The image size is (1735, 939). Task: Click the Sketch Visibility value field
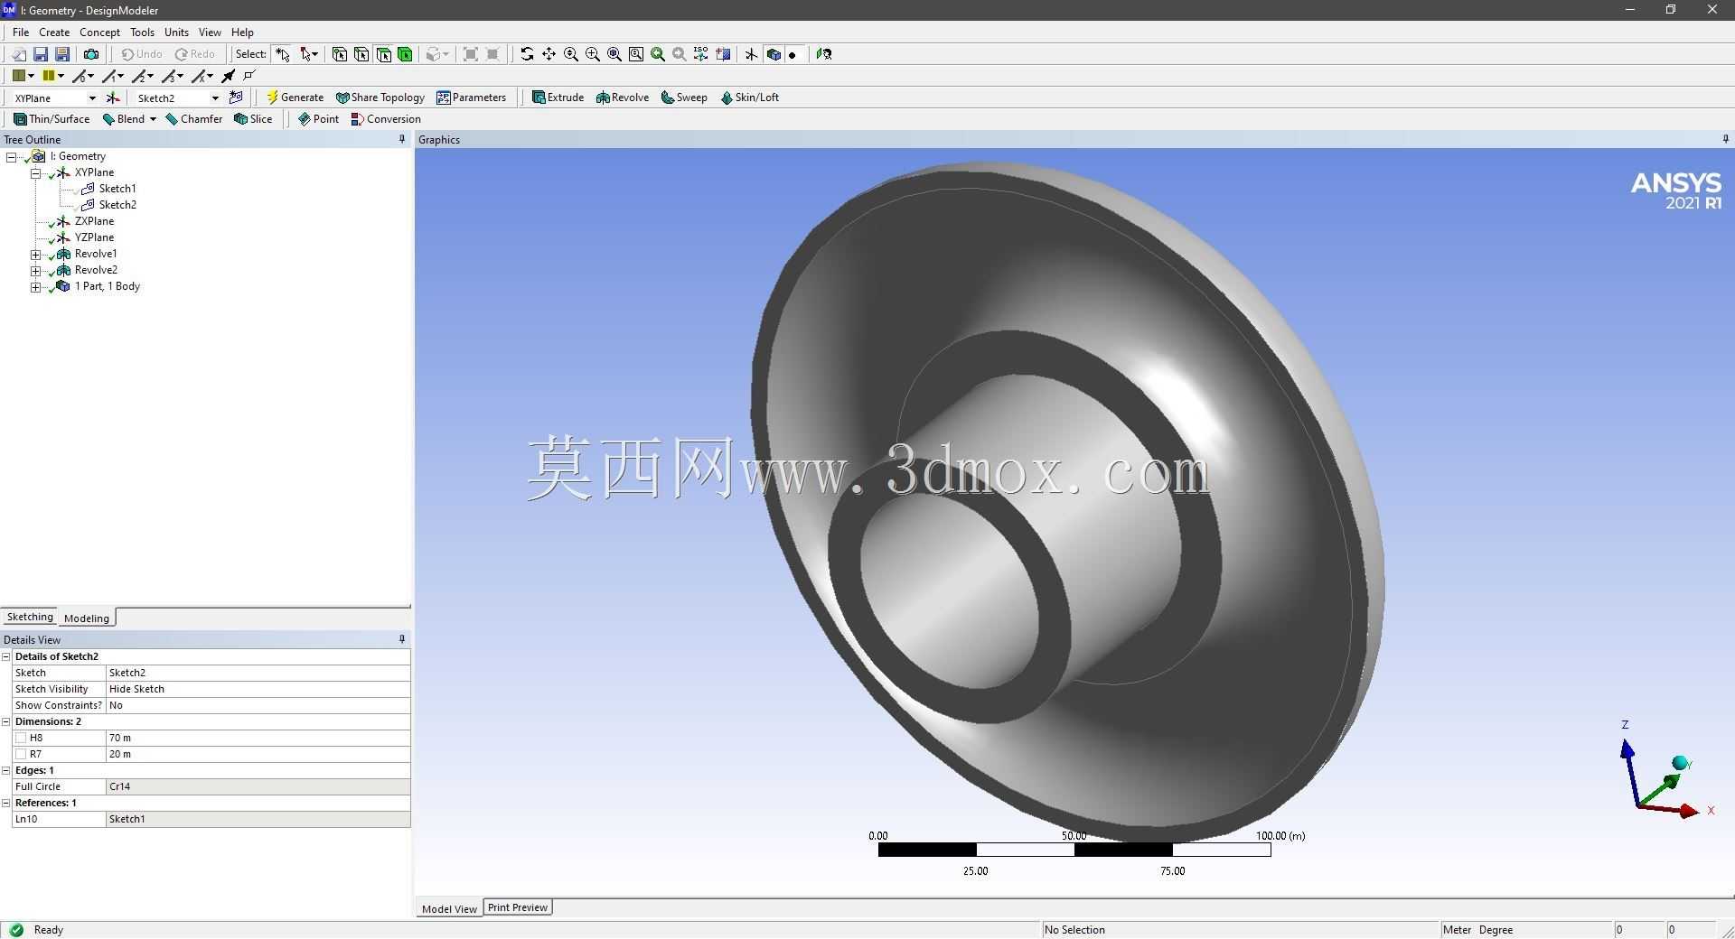(x=258, y=689)
